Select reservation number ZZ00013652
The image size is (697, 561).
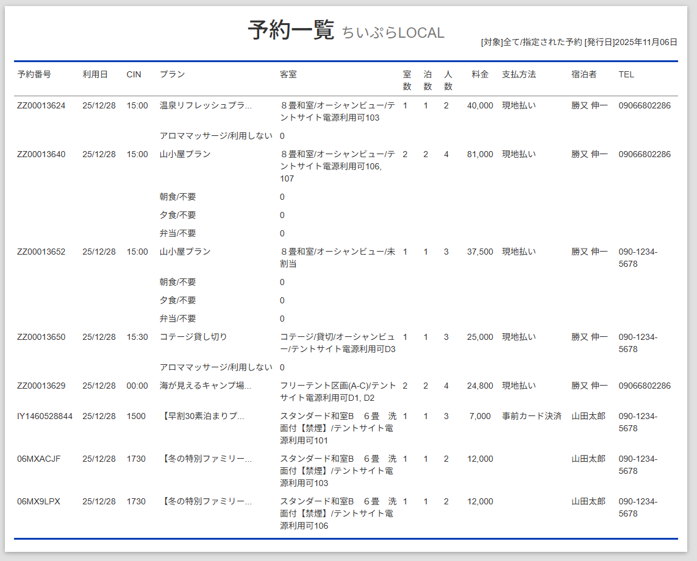pos(41,252)
